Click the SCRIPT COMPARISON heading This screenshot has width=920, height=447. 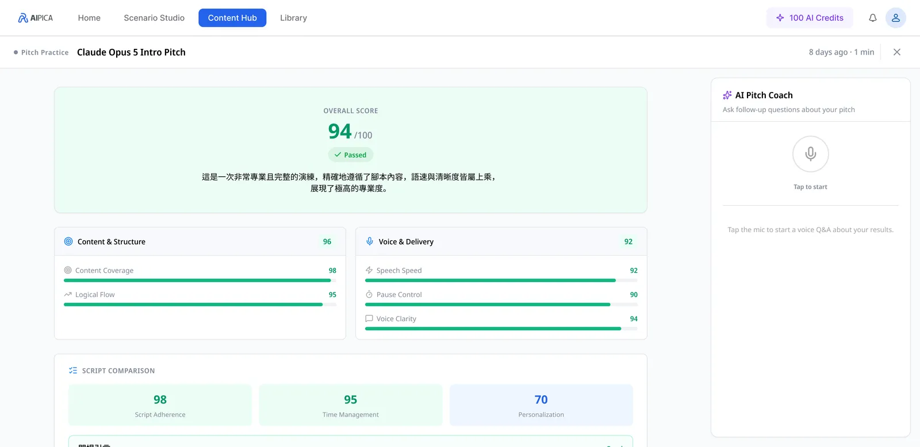(x=118, y=371)
